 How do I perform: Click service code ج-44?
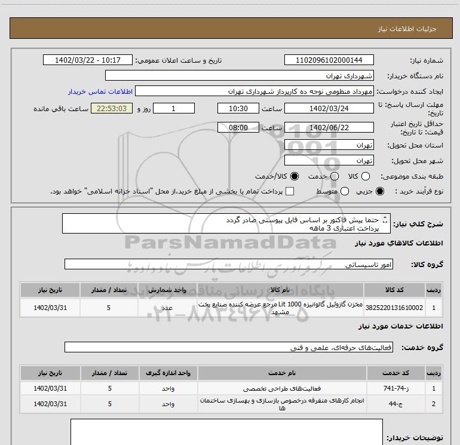[x=395, y=404]
